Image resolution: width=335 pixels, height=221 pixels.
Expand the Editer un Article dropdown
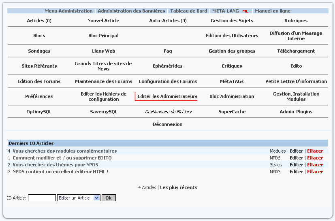79,198
